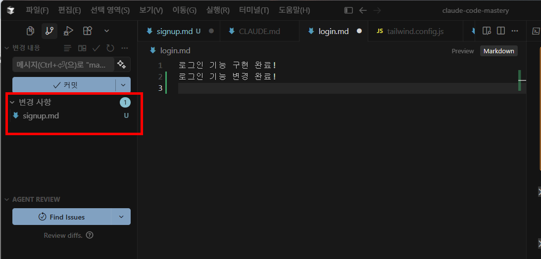This screenshot has height=259, width=541.
Task: Click the commit message input field
Action: (x=63, y=65)
